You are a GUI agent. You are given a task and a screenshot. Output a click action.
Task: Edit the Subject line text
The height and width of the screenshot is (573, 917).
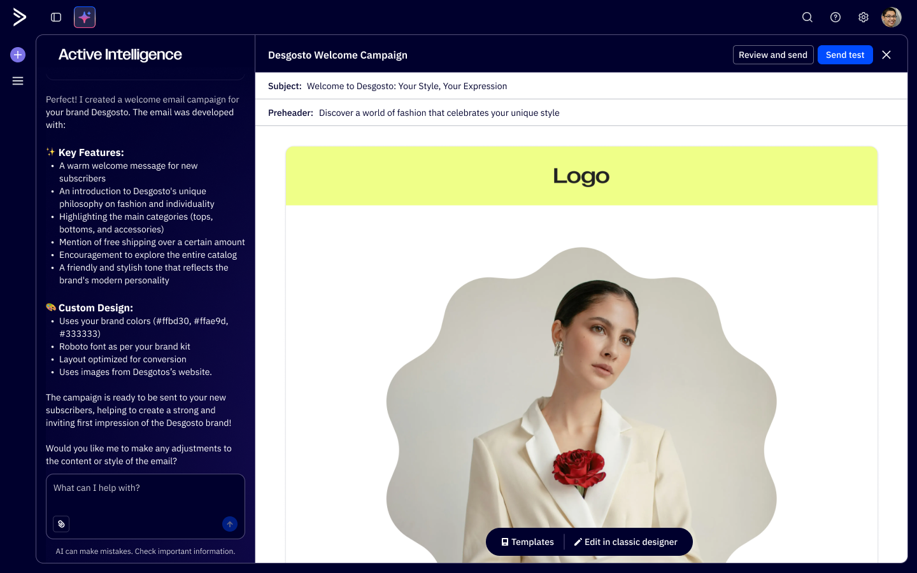(x=407, y=86)
